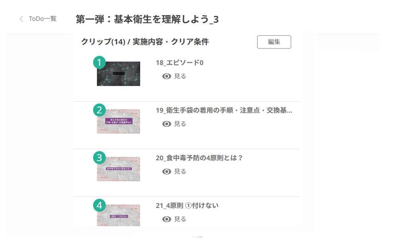
Task: Open the 衛生手袋の着用 clip thumbnail
Action: (119, 122)
